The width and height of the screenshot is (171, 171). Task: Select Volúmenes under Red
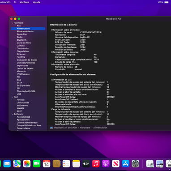click(22, 106)
